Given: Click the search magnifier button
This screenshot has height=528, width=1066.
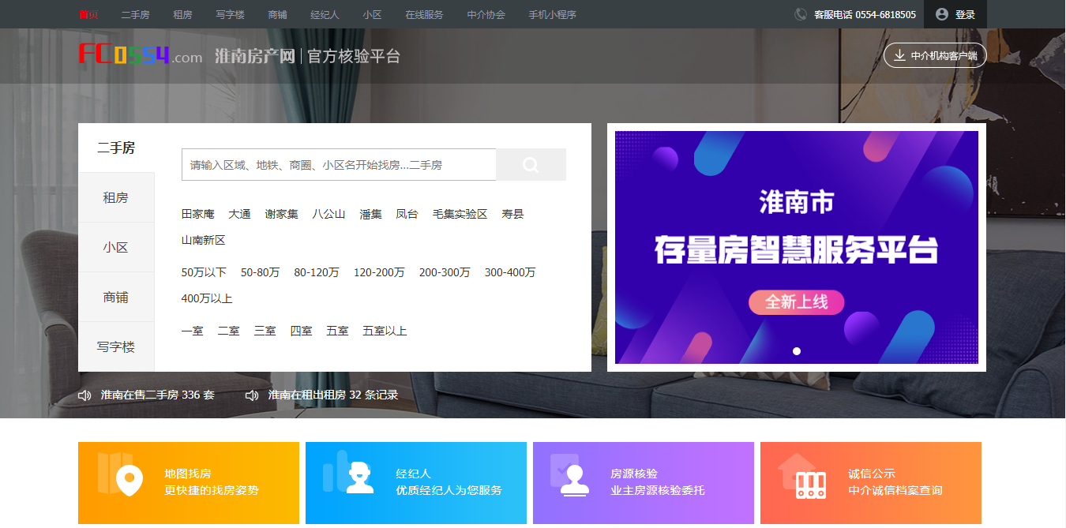Looking at the screenshot, I should click(531, 165).
